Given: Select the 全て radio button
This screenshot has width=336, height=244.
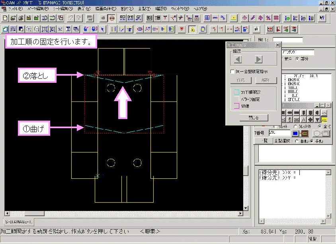Looking at the screenshot, I should tap(320, 127).
